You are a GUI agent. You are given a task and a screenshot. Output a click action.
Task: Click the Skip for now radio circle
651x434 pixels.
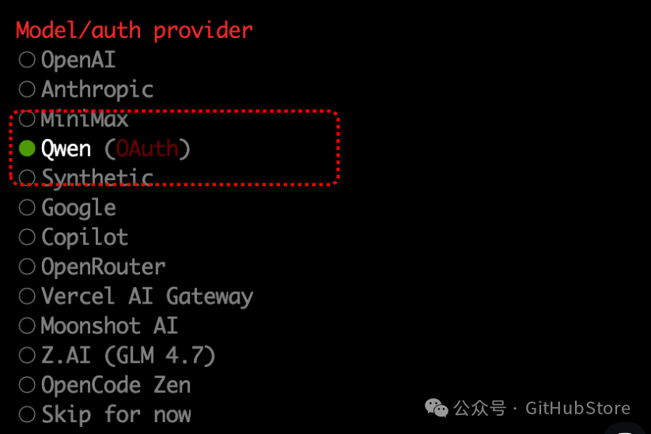point(27,414)
